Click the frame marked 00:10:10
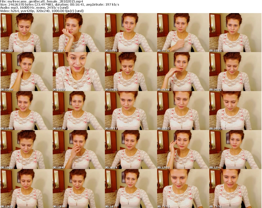This screenshot has width=262, height=208. point(26,150)
